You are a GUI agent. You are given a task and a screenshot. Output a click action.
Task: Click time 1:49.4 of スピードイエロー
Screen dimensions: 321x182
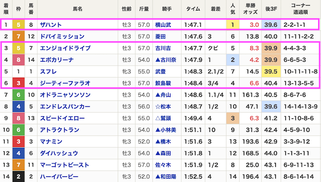tap(193, 118)
